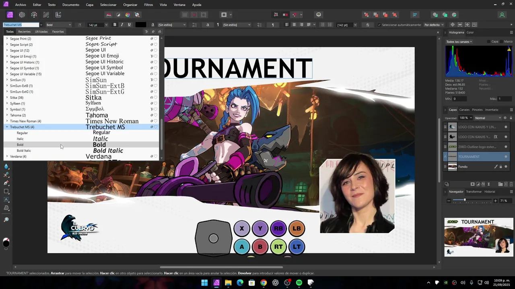Switch to the Develop persona icon
This screenshot has width=515, height=289.
(x=34, y=15)
